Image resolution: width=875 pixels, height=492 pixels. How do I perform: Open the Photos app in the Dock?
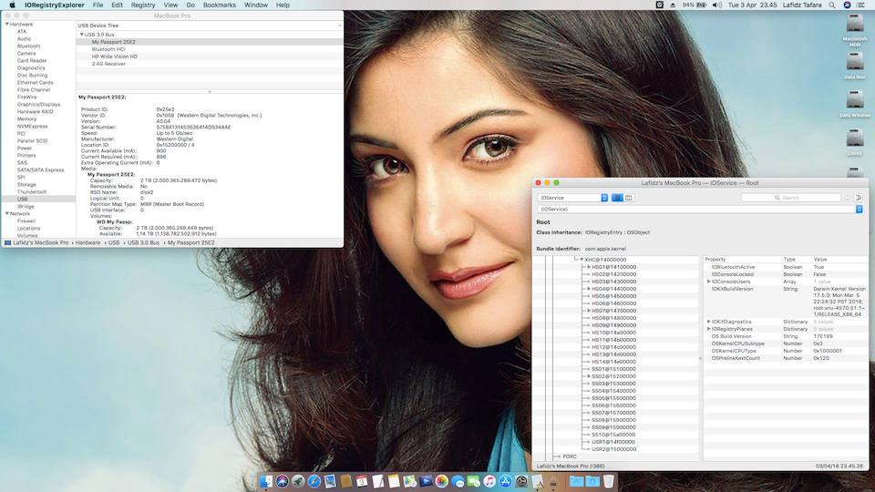[x=442, y=481]
